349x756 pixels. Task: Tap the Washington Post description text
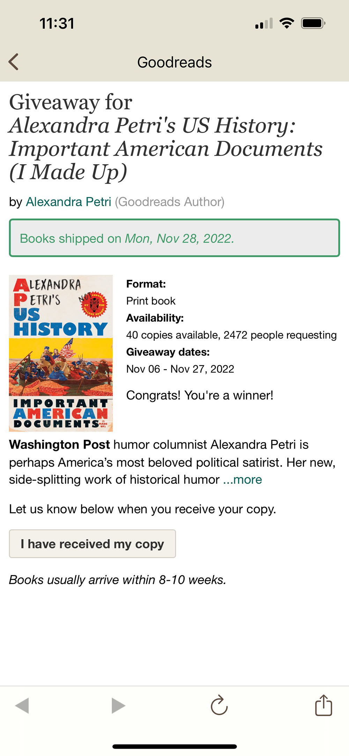click(x=159, y=462)
